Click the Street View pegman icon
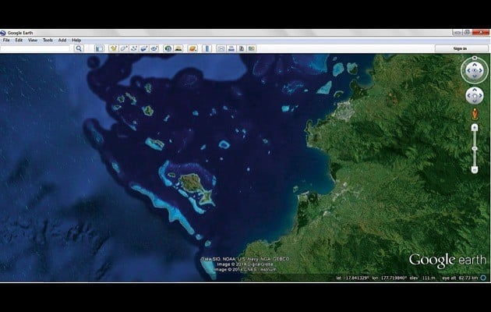This screenshot has width=491, height=312. (x=475, y=114)
